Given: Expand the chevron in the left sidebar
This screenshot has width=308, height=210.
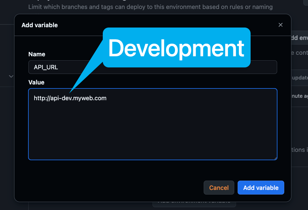Looking at the screenshot, I should (x=11, y=76).
